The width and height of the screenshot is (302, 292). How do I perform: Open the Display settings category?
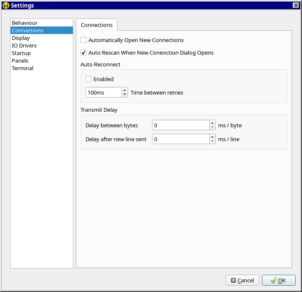pyautogui.click(x=42, y=38)
